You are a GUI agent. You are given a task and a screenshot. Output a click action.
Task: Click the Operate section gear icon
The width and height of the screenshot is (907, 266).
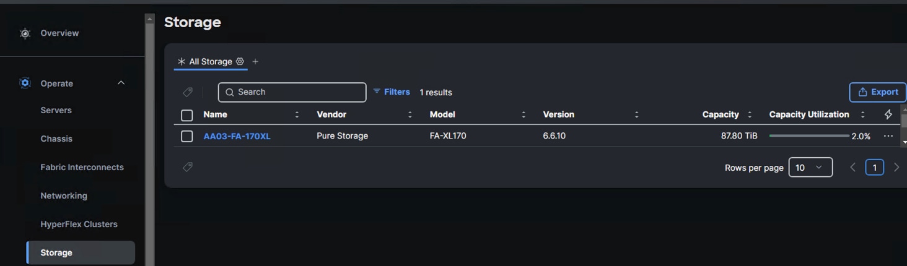click(x=25, y=83)
